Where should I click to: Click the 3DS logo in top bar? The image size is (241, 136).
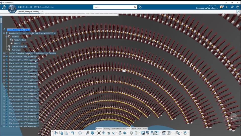pyautogui.click(x=4, y=7)
